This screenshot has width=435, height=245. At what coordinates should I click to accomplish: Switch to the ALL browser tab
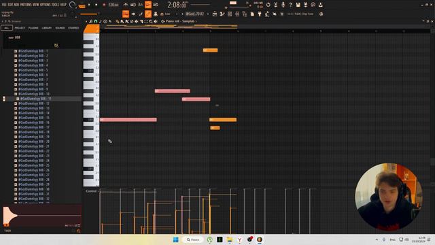tap(7, 28)
